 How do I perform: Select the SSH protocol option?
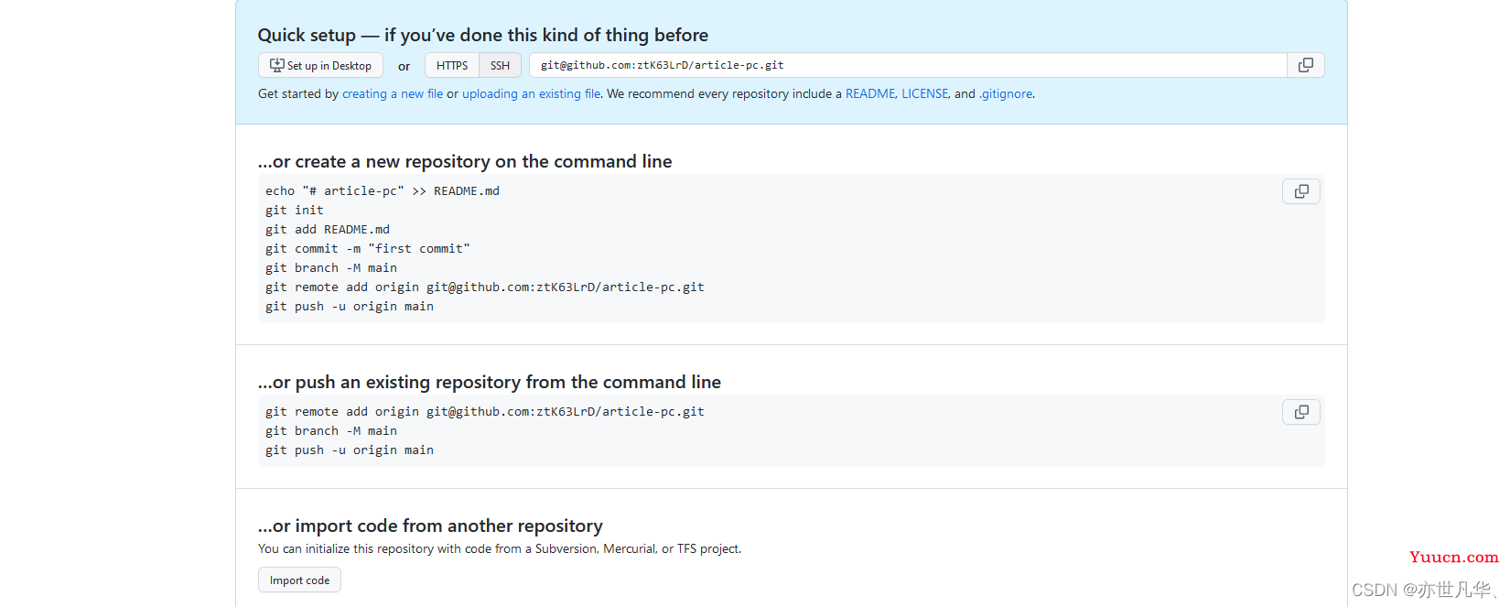[500, 65]
